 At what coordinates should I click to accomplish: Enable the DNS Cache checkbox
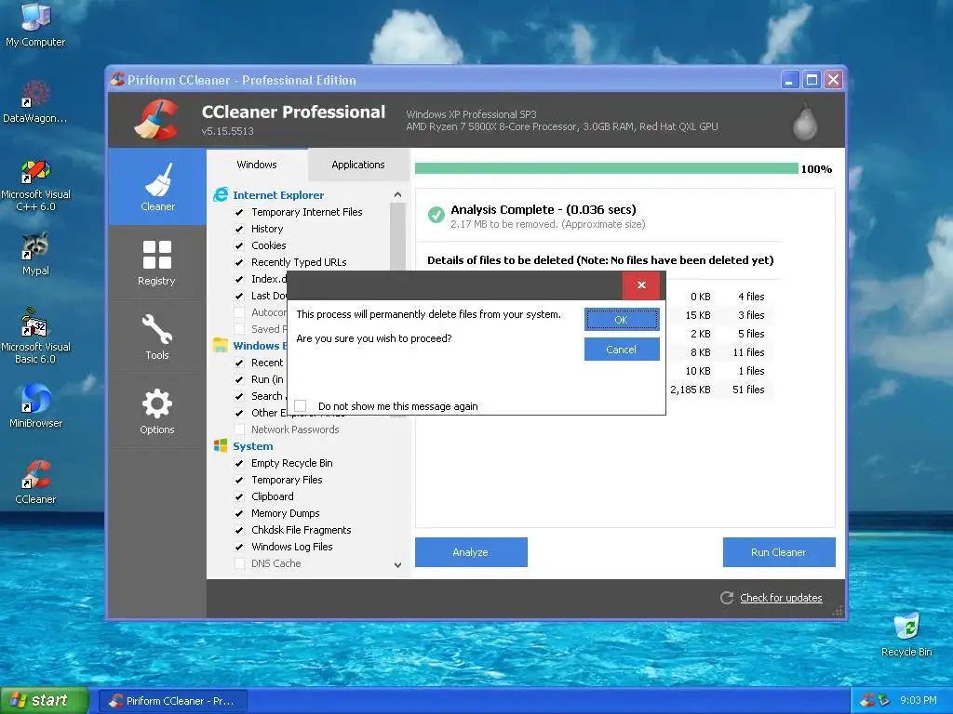239,563
